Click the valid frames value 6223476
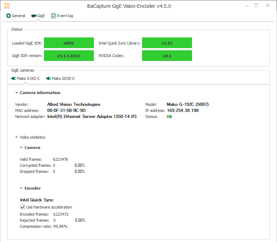Image resolution: width=277 pixels, height=242 pixels. 60,159
